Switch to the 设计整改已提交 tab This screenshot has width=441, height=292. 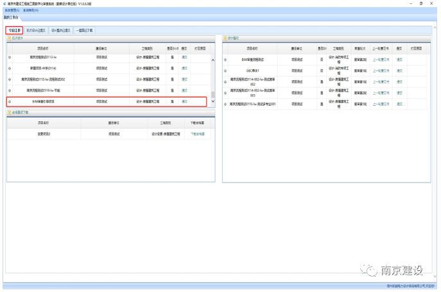pyautogui.click(x=61, y=30)
